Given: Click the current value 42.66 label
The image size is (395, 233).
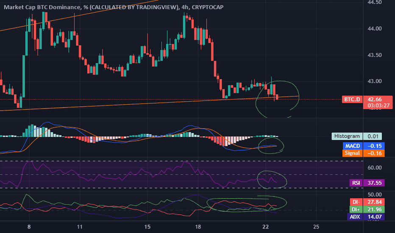Looking at the screenshot, I should coord(375,99).
